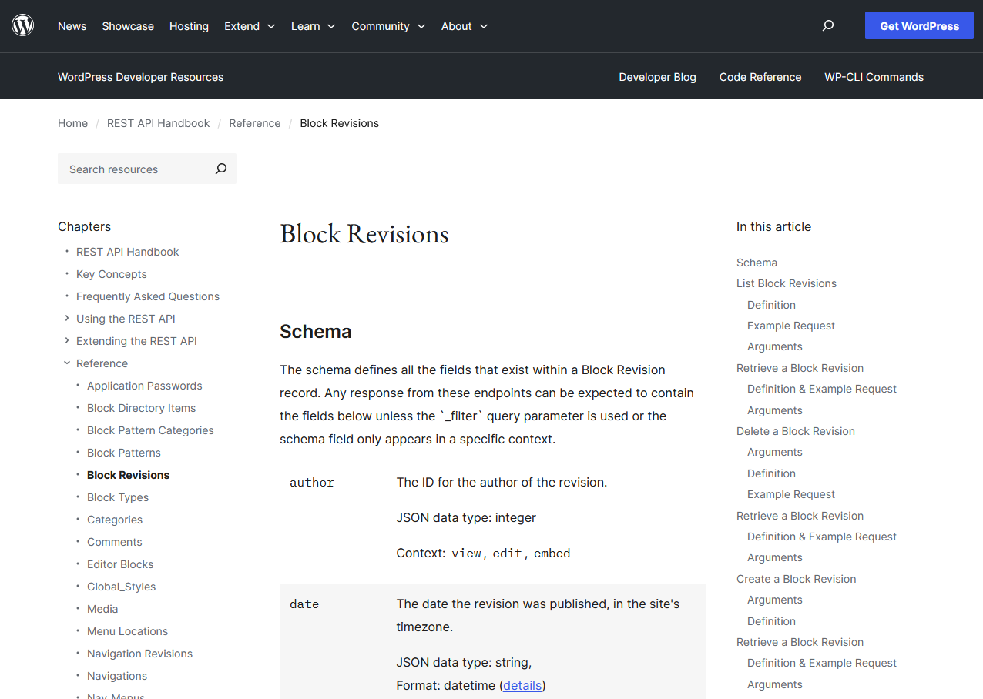This screenshot has height=699, width=983.
Task: Click the Chapters sidebar heading
Action: 84,226
